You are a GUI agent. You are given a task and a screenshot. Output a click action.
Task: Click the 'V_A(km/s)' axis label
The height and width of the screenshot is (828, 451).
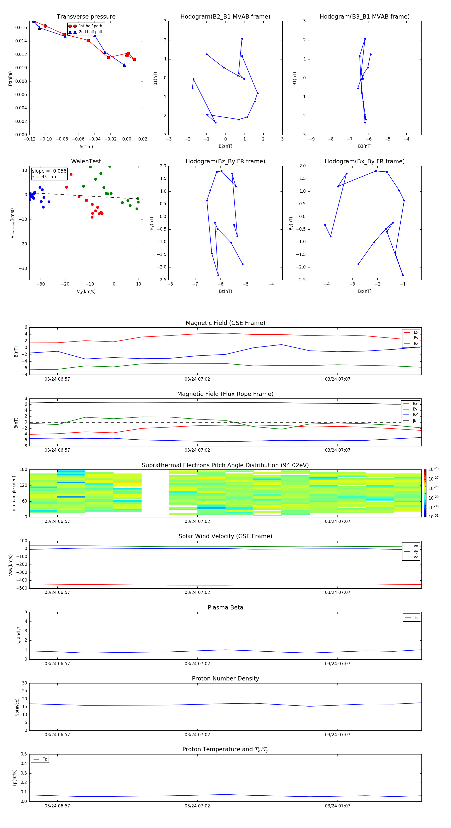(x=86, y=292)
